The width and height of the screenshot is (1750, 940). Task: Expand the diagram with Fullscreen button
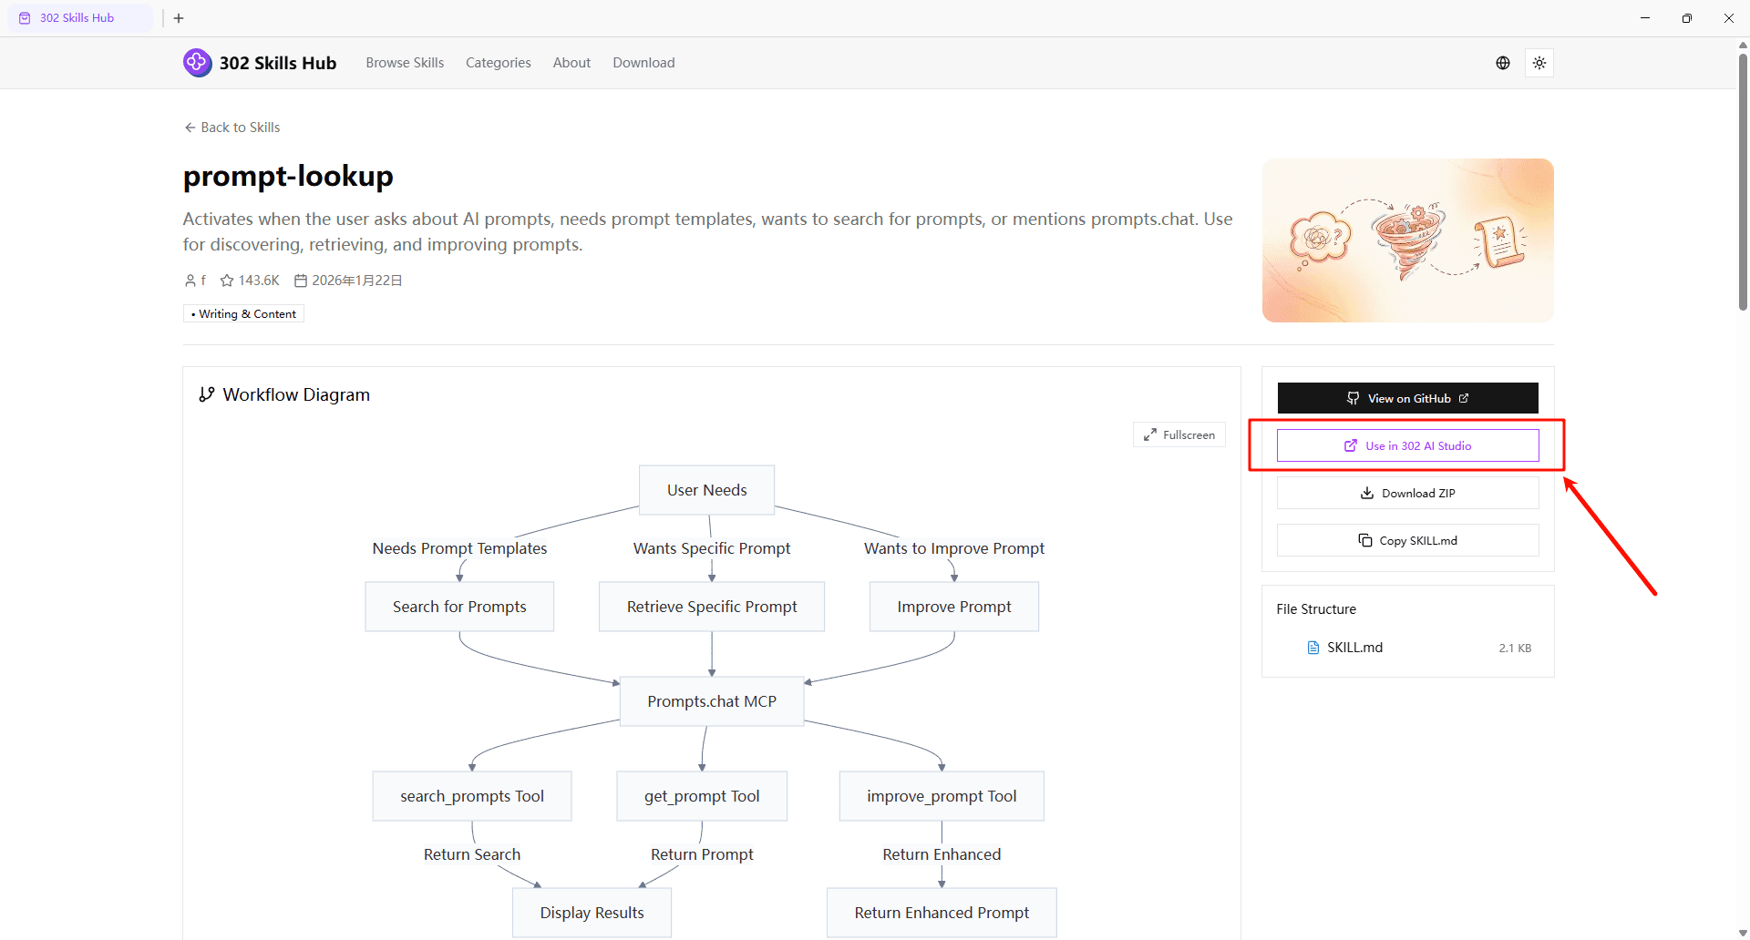[1179, 435]
